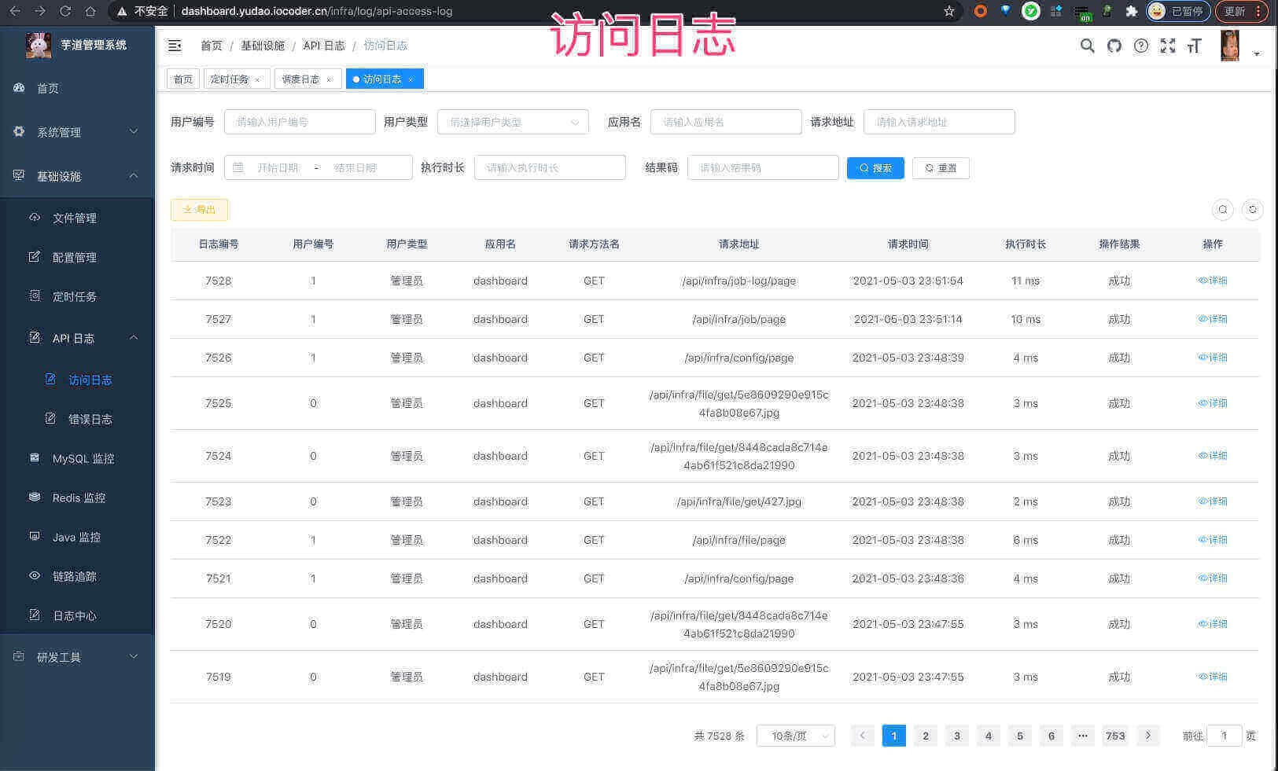Open the 10条/页 page size dropdown
The width and height of the screenshot is (1278, 771).
tap(795, 736)
